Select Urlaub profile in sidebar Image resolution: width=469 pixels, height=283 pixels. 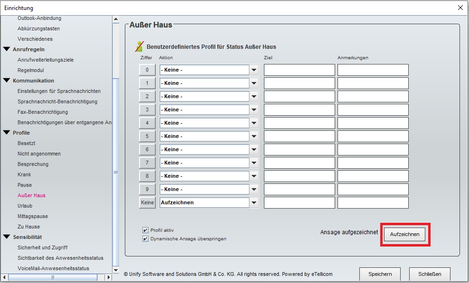pyautogui.click(x=25, y=206)
